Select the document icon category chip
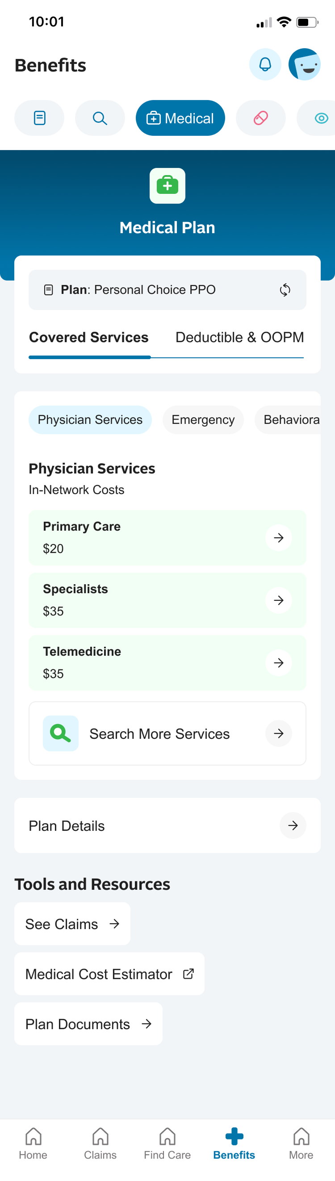Viewport: 335px width, 1181px height. tap(39, 118)
